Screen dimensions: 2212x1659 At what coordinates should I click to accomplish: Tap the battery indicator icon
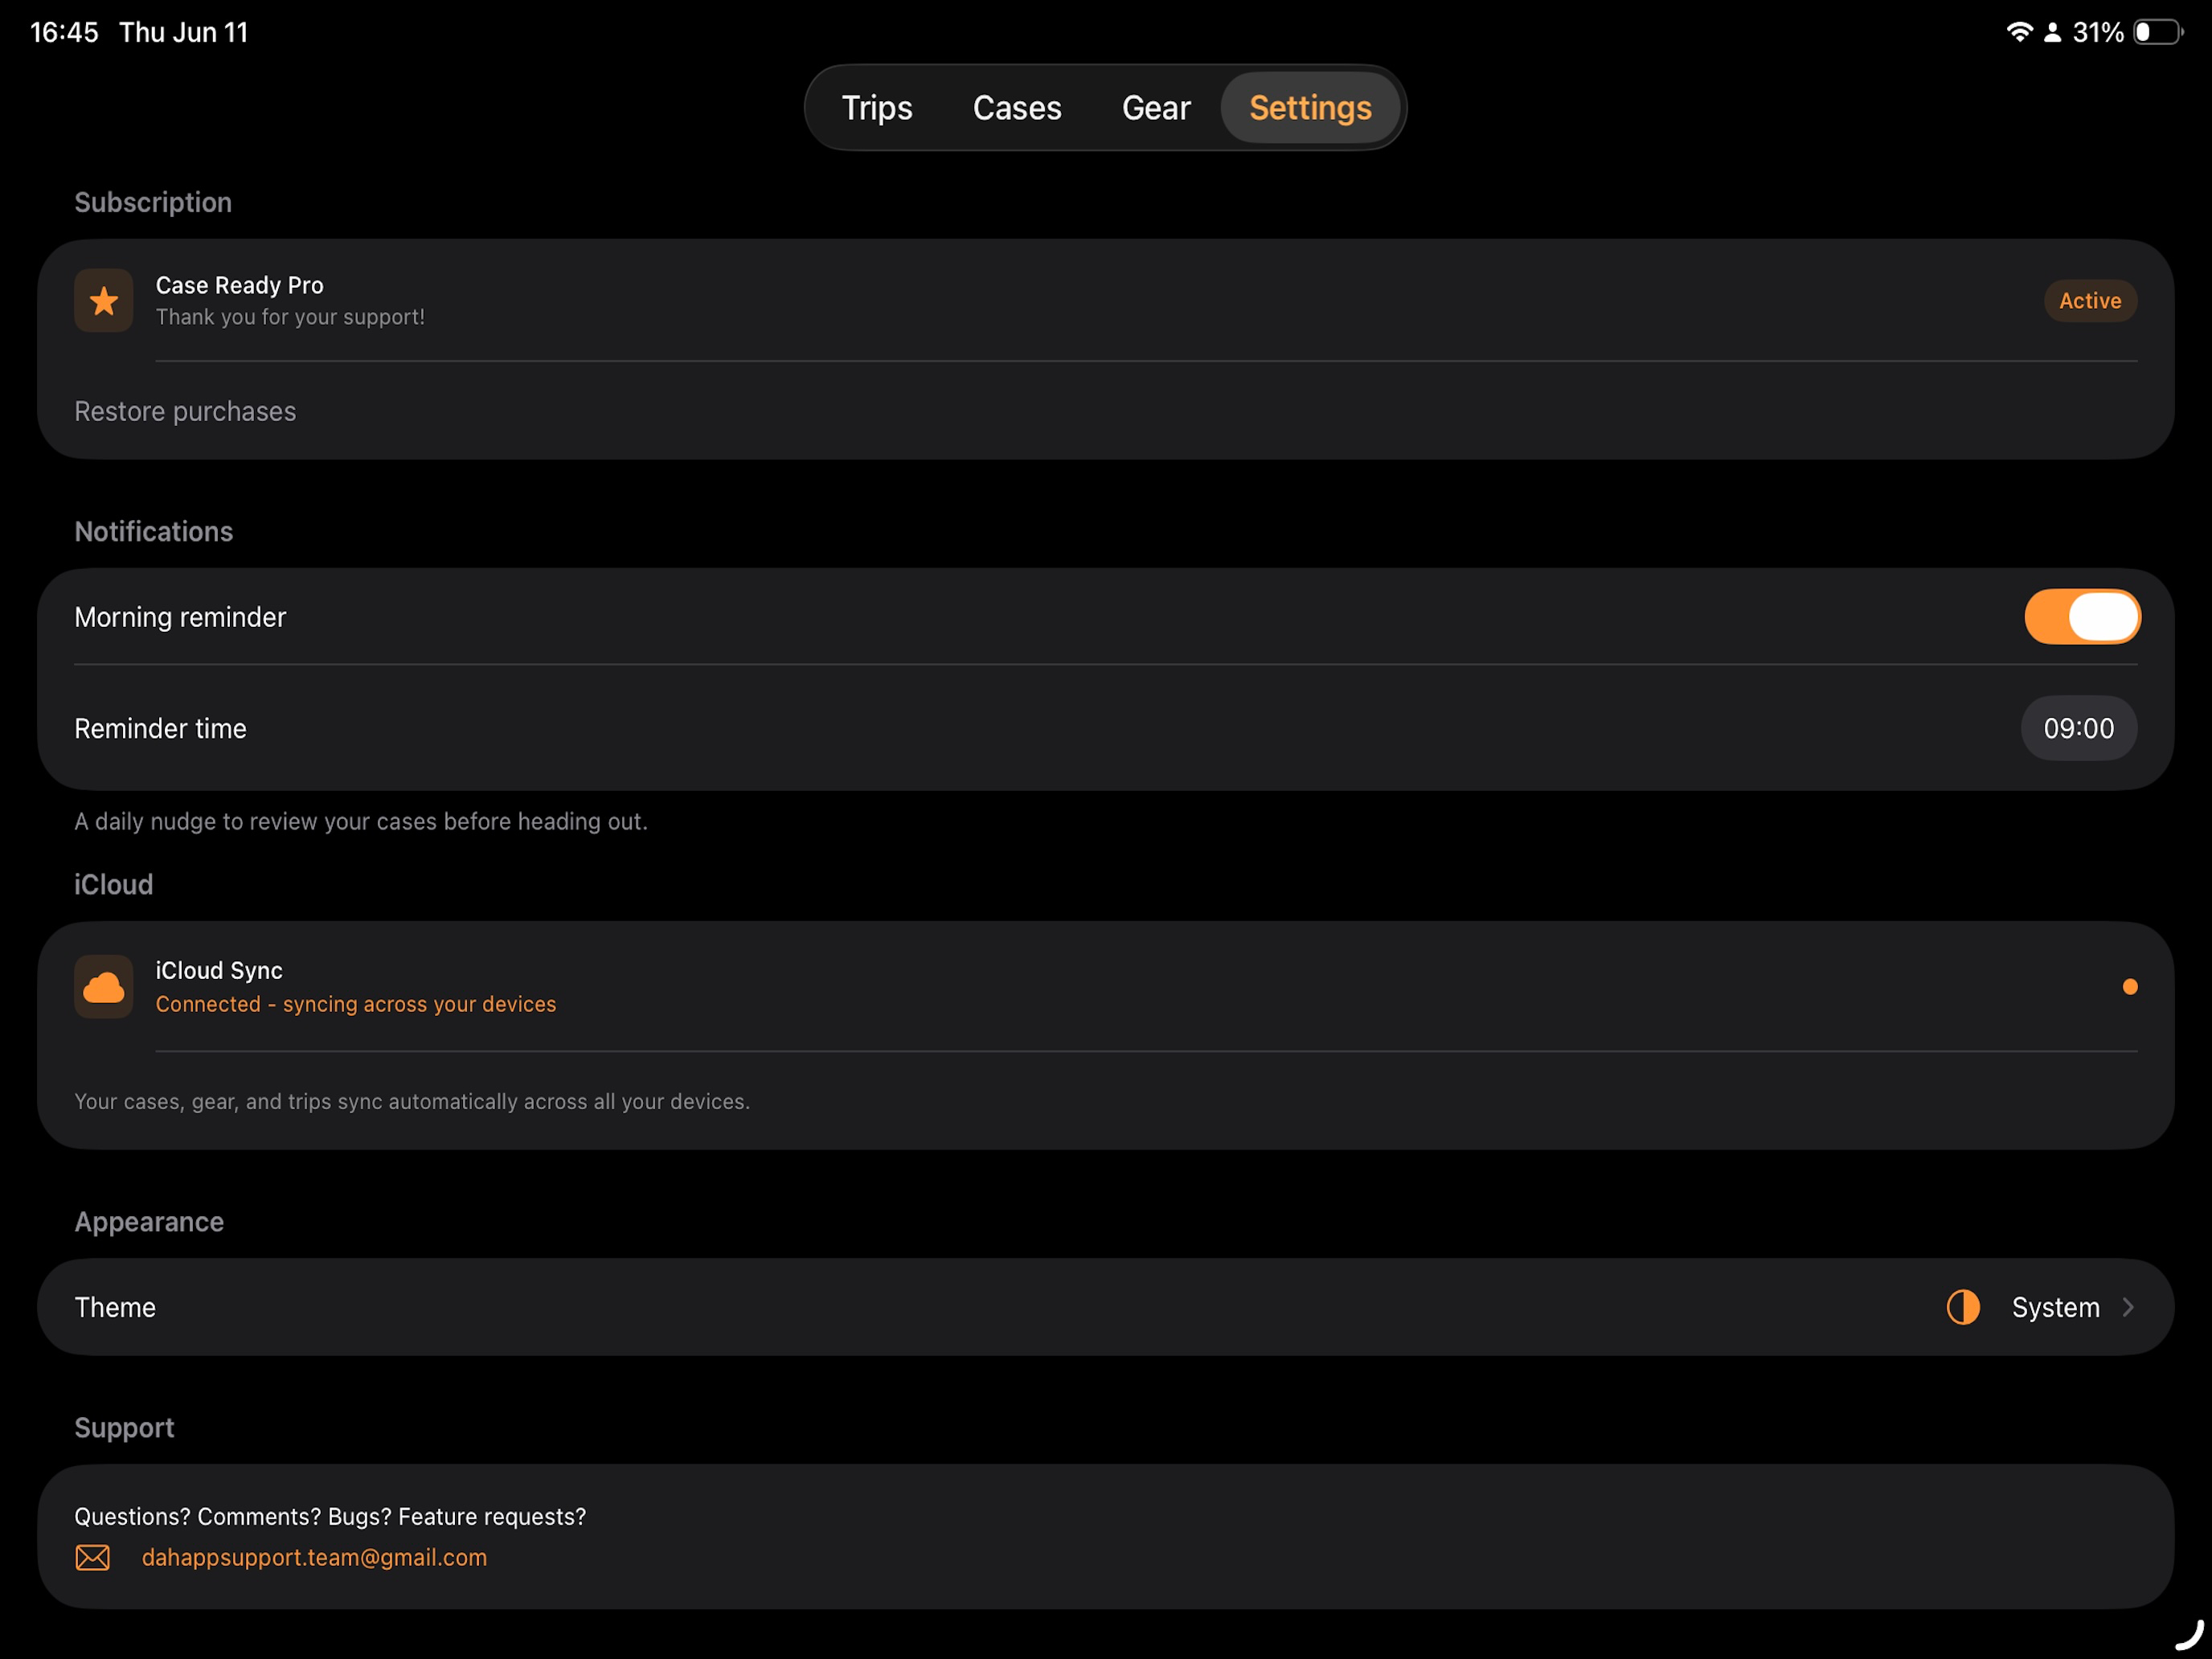pyautogui.click(x=2158, y=32)
